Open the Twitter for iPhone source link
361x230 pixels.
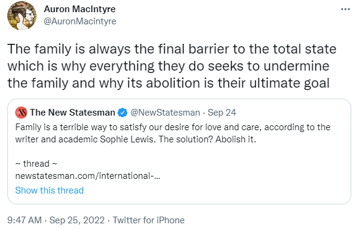148,220
